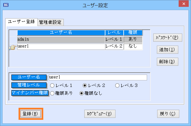This screenshot has width=191, height=126.
Task: Close the ユーザー設定 window
Action: 184,4
